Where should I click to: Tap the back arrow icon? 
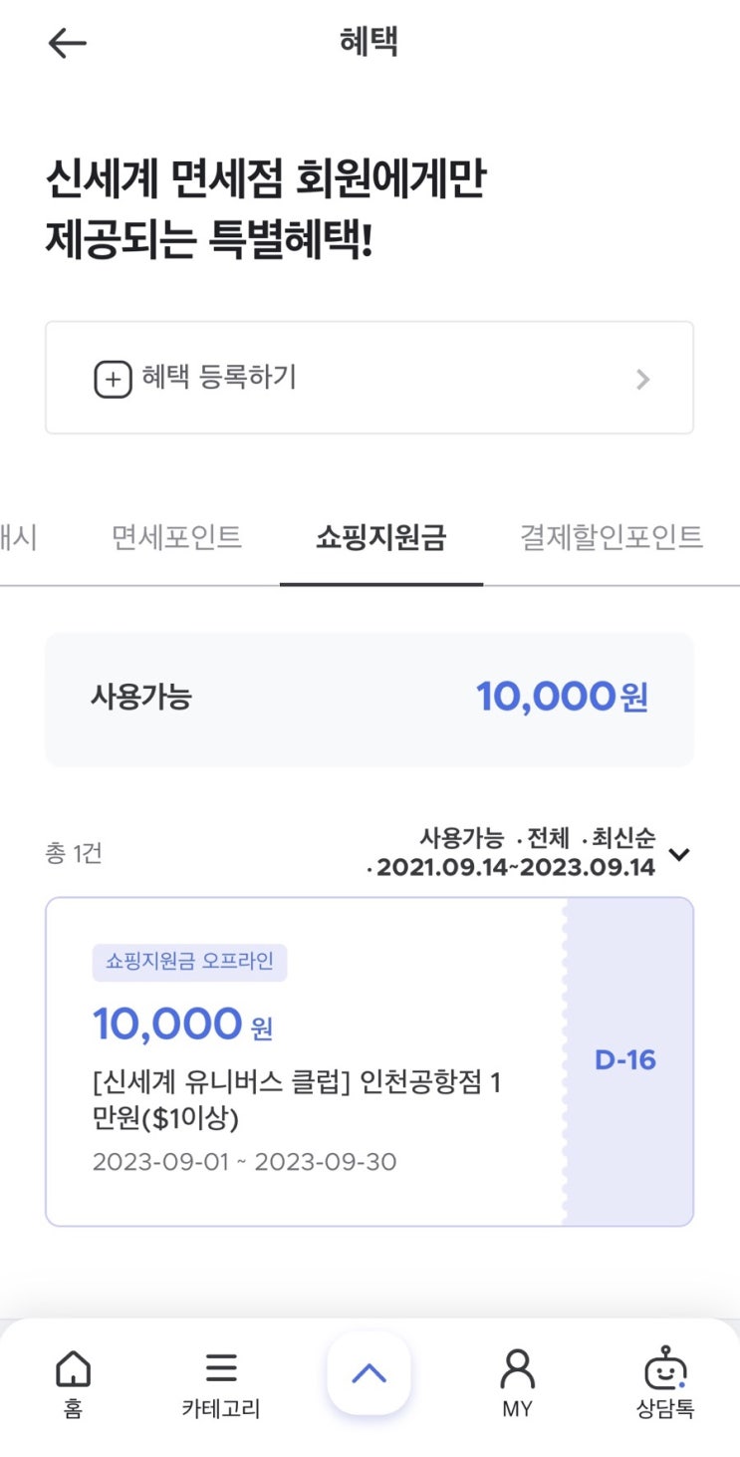68,43
